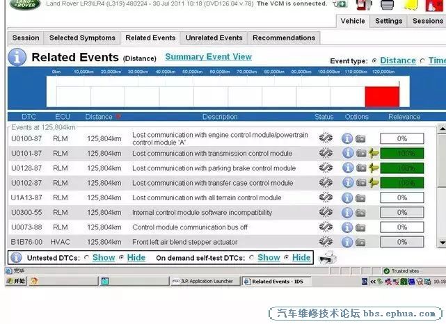The width and height of the screenshot is (446, 324).
Task: Open the Recommendations tab
Action: pos(284,38)
